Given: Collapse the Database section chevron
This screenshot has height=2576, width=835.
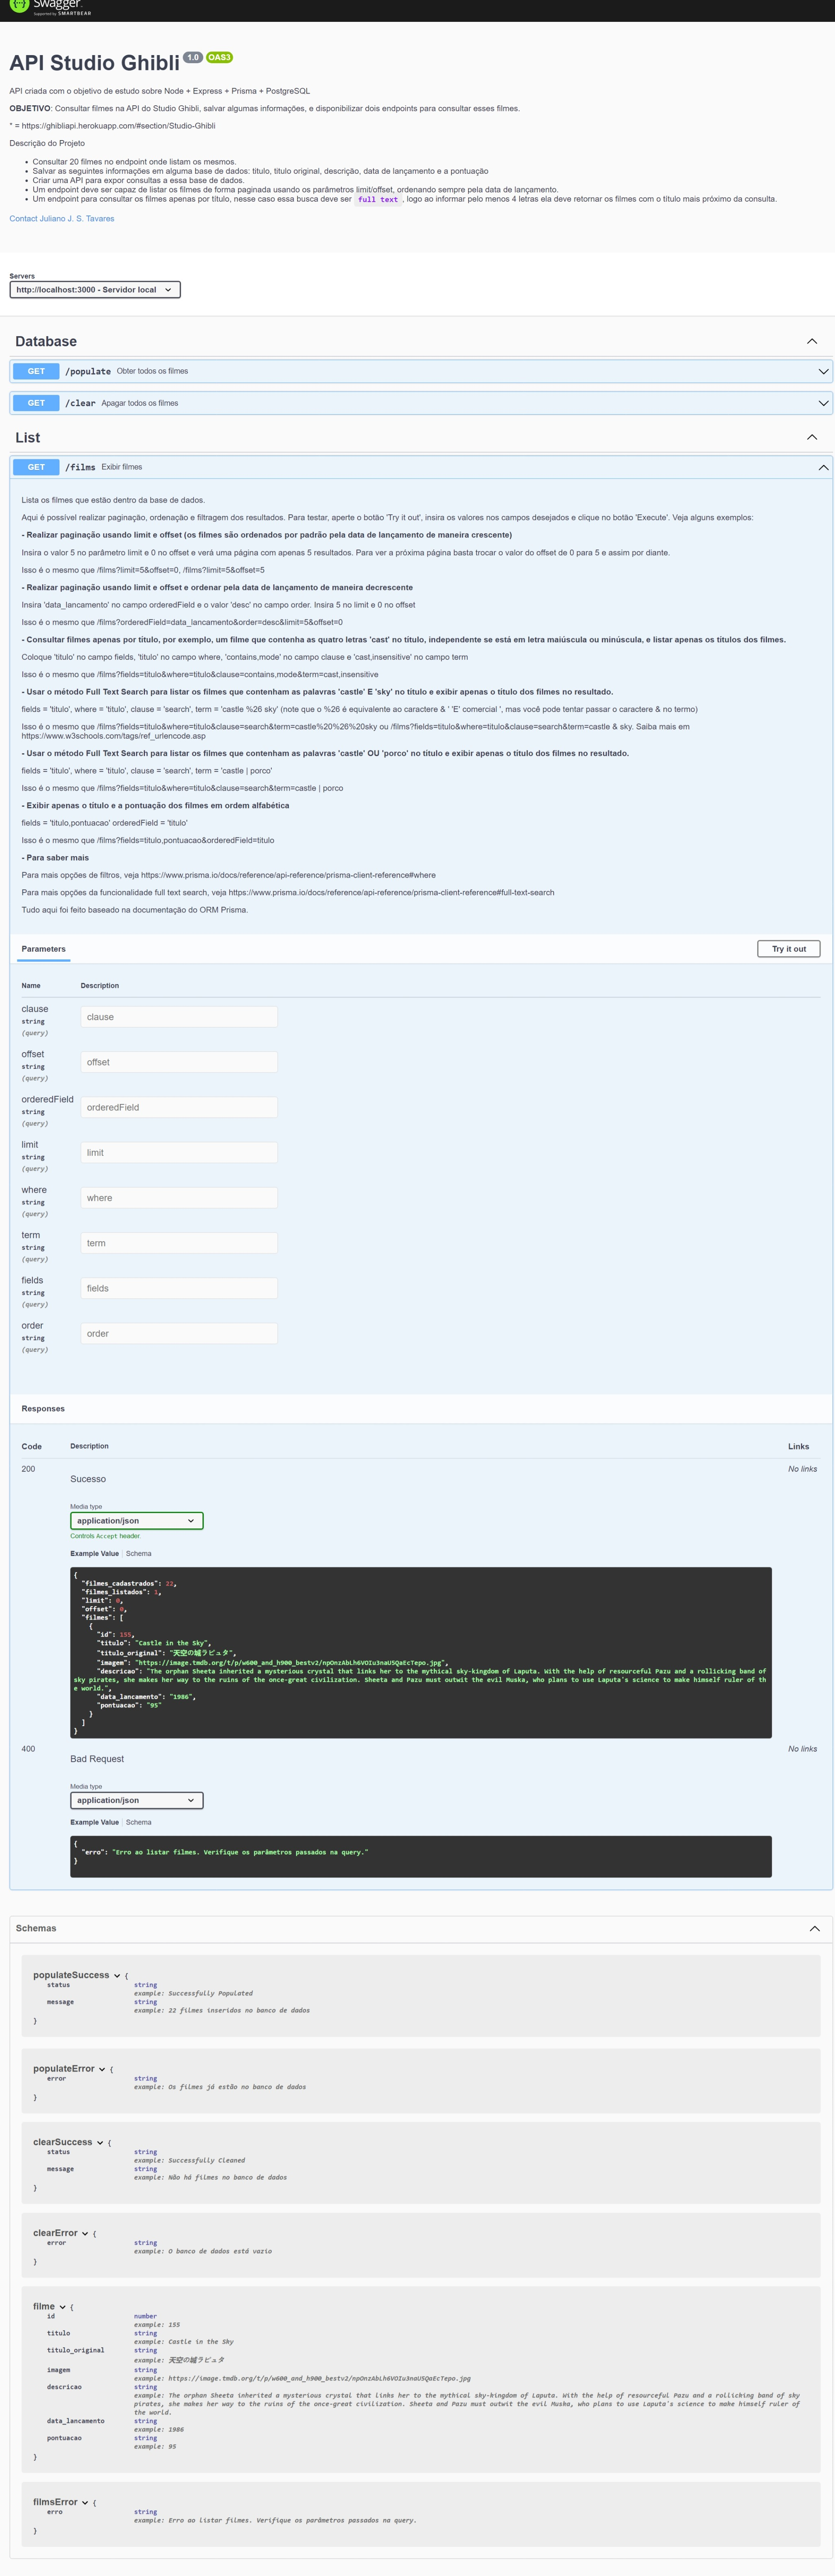Looking at the screenshot, I should tap(811, 341).
